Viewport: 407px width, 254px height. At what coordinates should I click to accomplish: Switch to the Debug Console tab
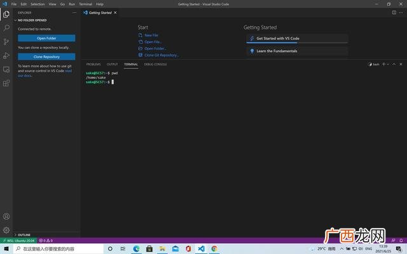[155, 64]
